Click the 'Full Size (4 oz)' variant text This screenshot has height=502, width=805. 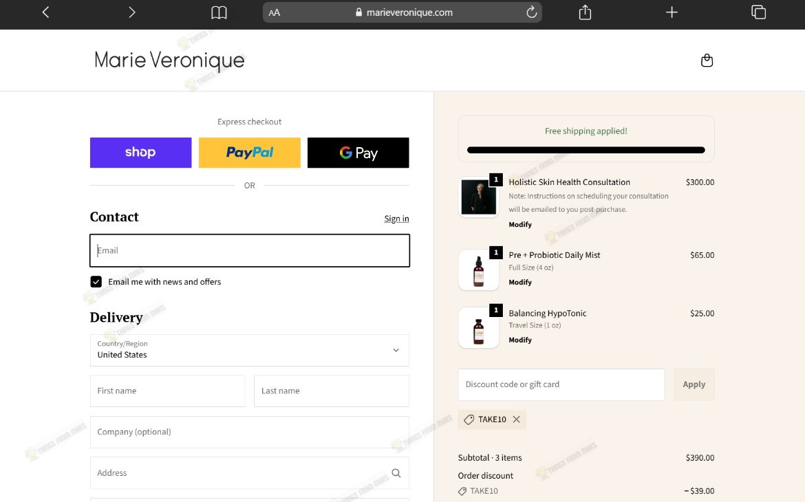pyautogui.click(x=531, y=268)
